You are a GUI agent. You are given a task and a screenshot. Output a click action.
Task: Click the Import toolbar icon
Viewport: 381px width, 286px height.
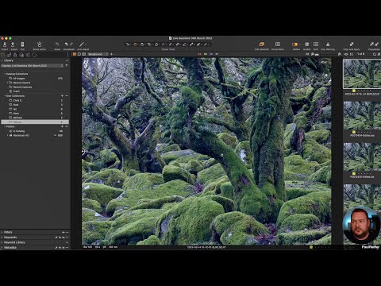(x=5, y=44)
